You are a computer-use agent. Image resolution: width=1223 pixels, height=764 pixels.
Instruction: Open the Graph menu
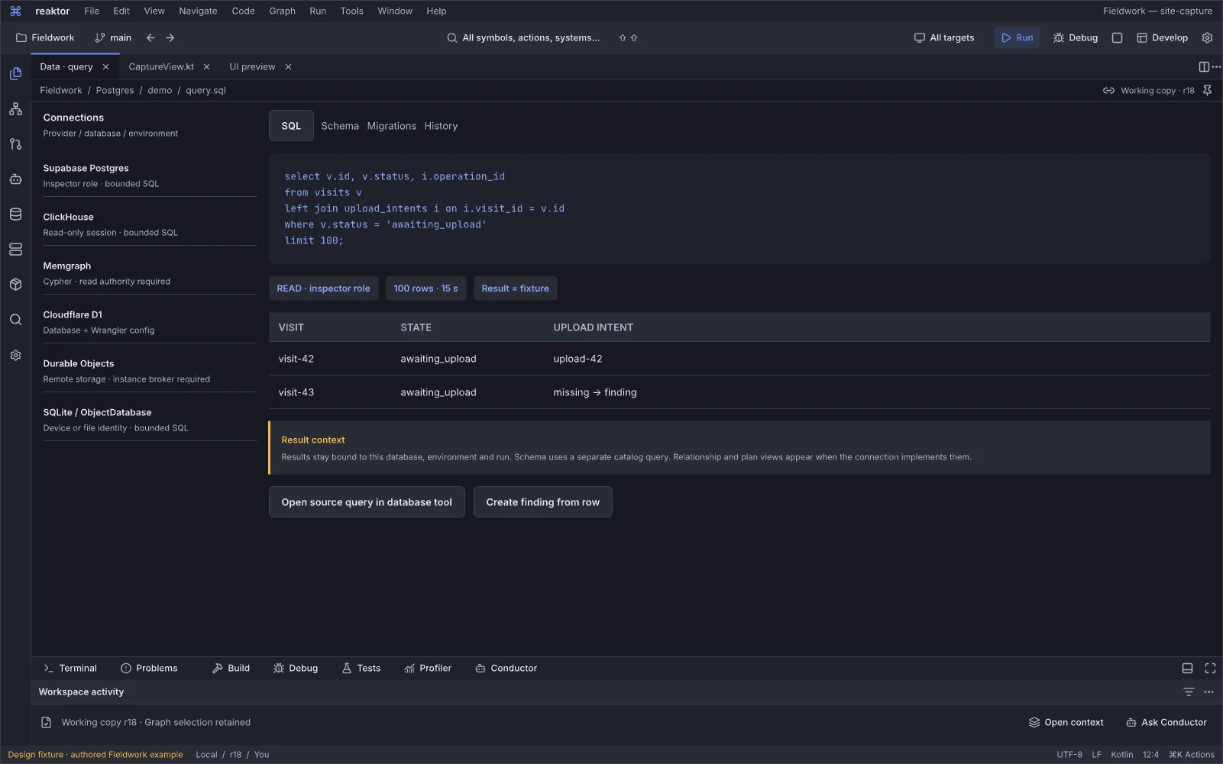pos(282,11)
